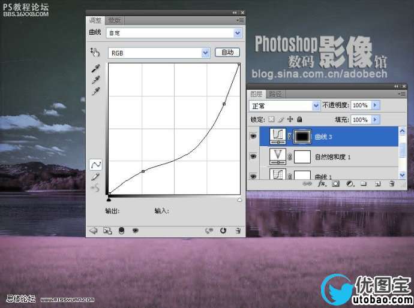The height and width of the screenshot is (308, 414).
Task: Add a layer mask
Action: point(336,184)
